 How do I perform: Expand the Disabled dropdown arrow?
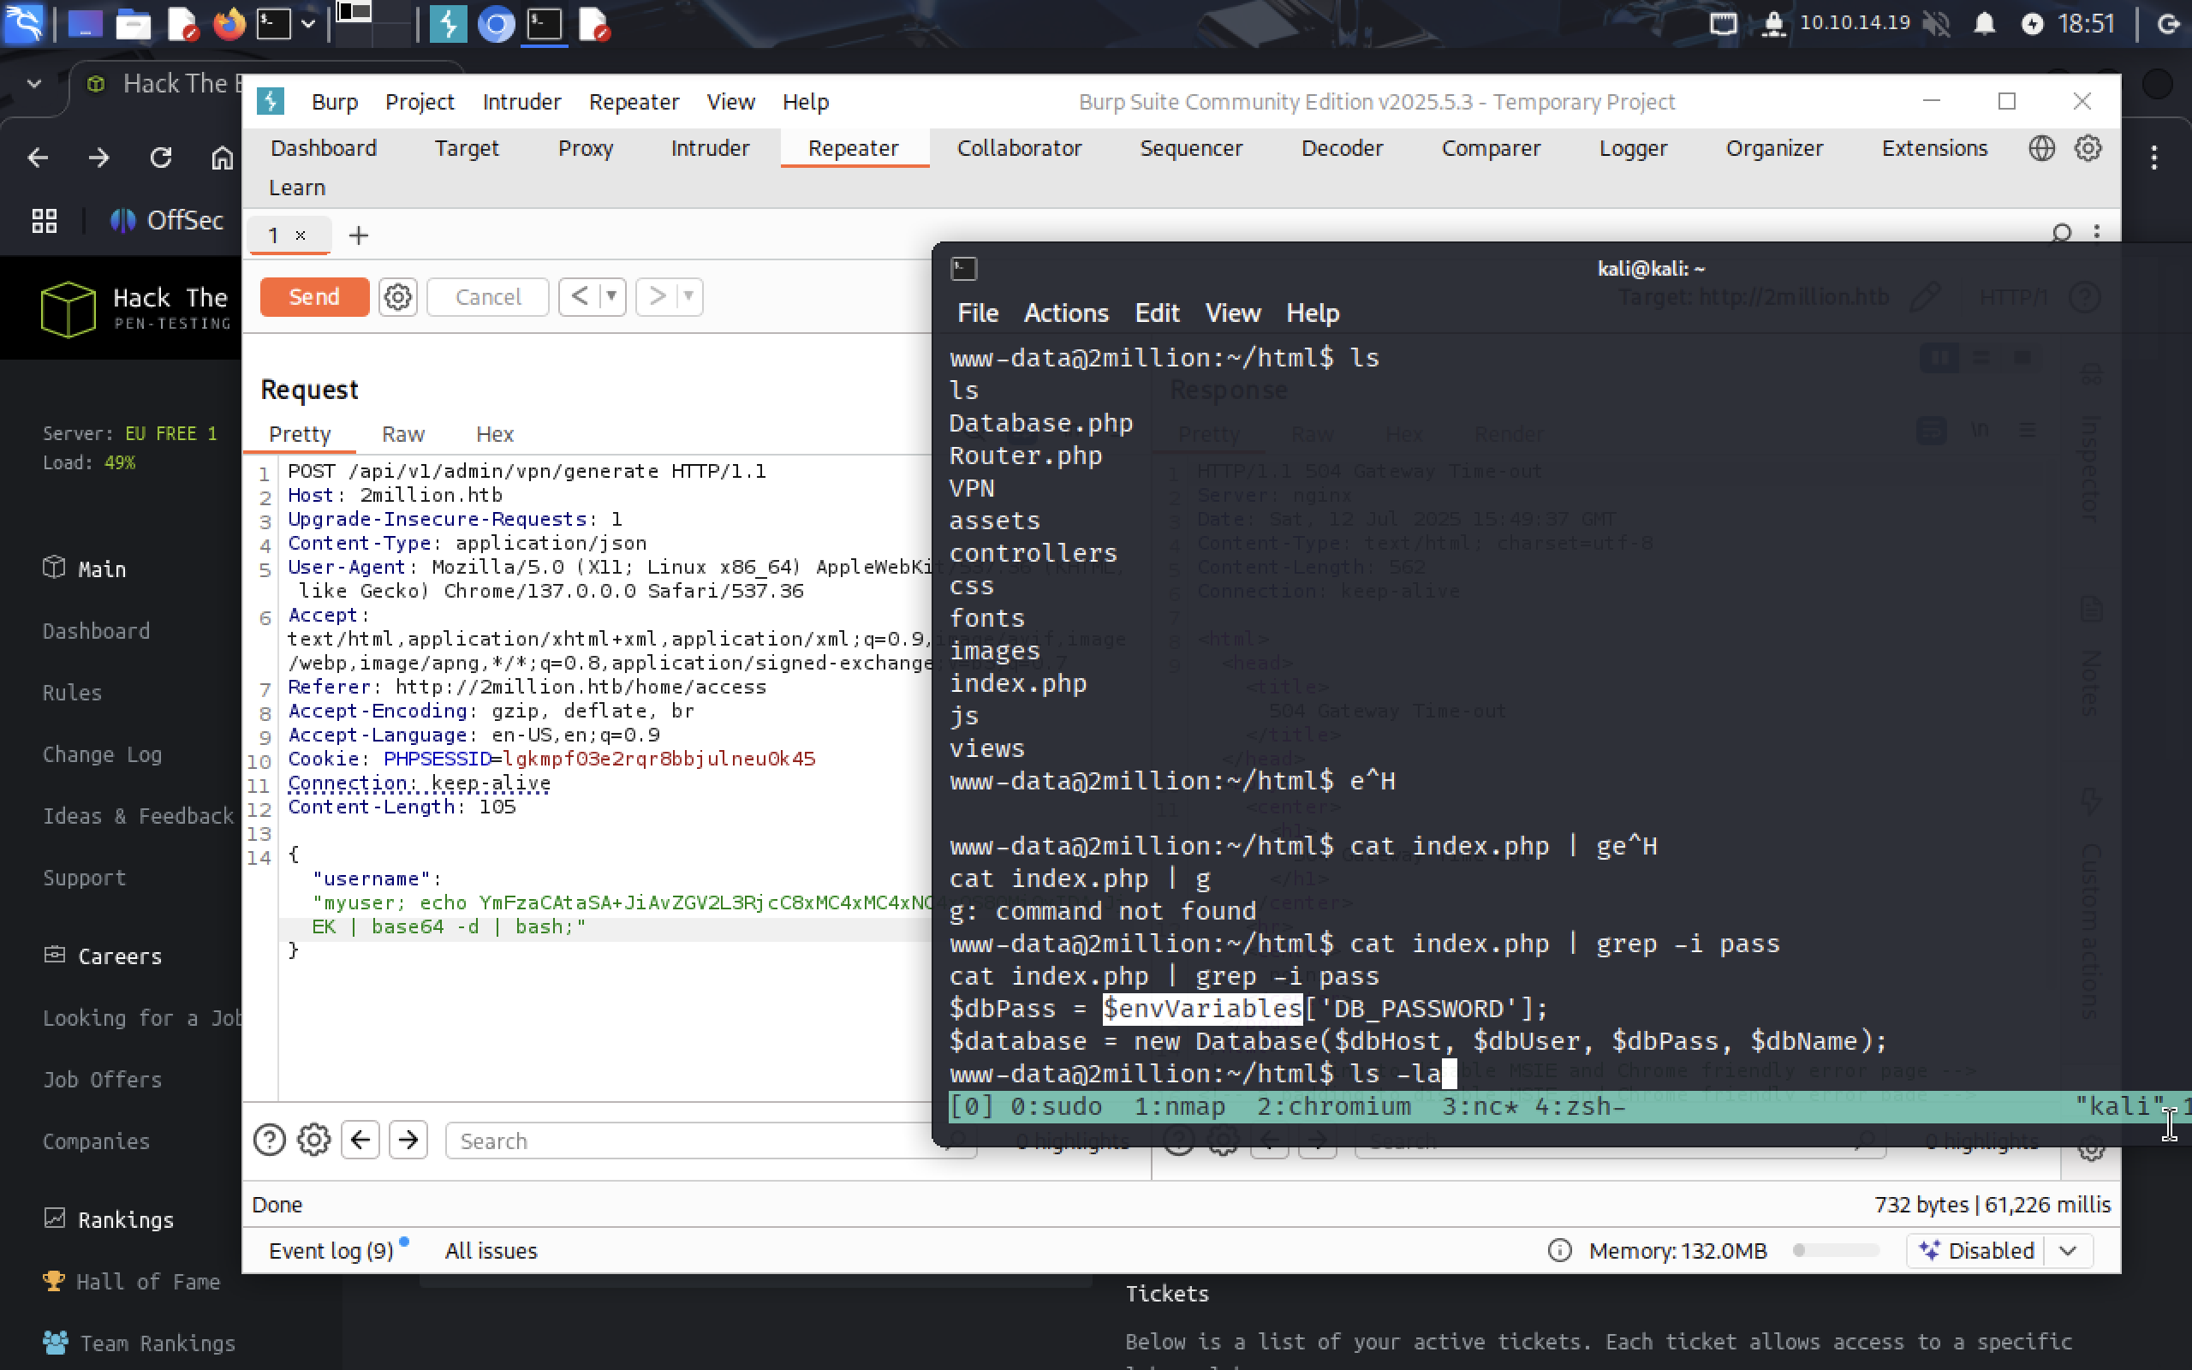[2068, 1250]
